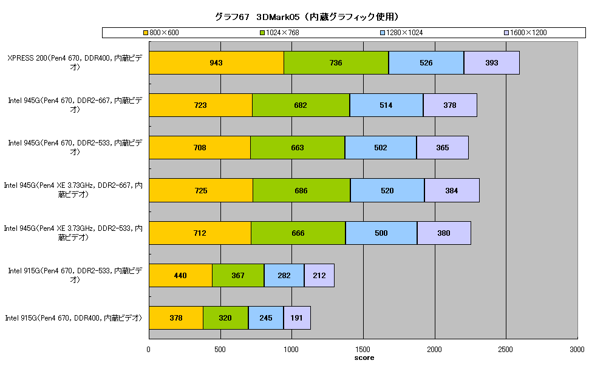589x366 pixels.
Task: Click the chart title グラフ67 3DMark05
Action: click(x=307, y=17)
